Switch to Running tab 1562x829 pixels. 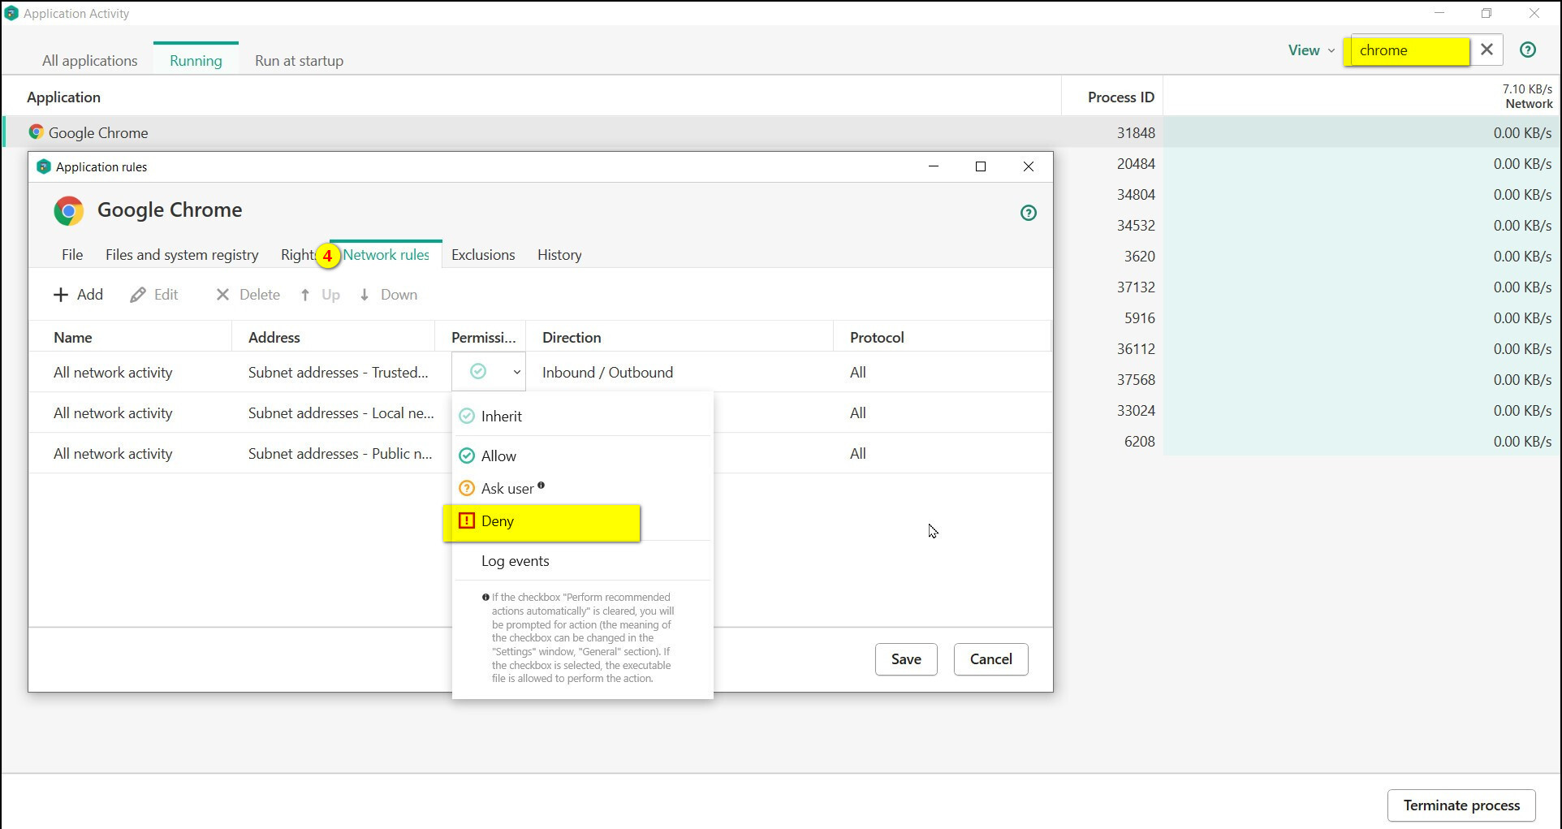pyautogui.click(x=196, y=61)
